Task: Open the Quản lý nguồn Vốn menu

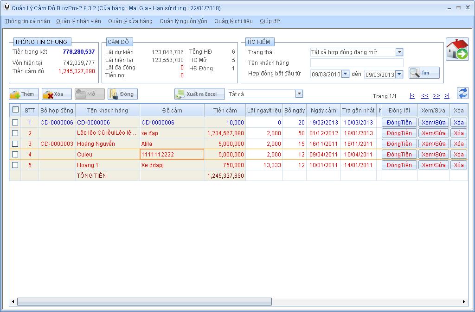Action: point(183,21)
